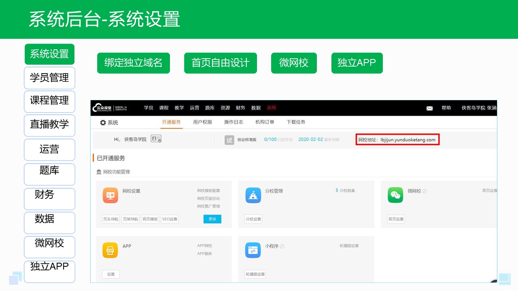Click the 轮播图设置 button under 小程序

[255, 274]
